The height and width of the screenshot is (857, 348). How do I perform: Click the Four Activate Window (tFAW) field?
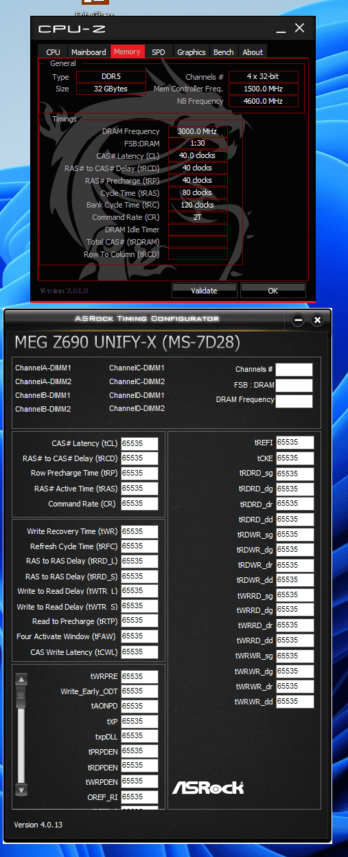(139, 637)
